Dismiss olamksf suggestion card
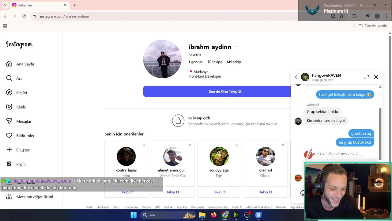Viewport: 392px width, 221px height. [283, 145]
